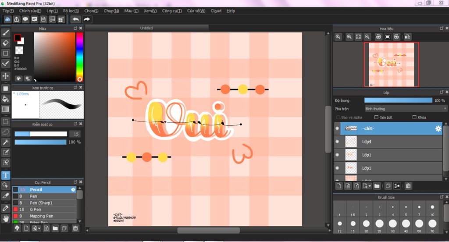
Task: Create a new layer with page icon
Action: click(x=339, y=186)
